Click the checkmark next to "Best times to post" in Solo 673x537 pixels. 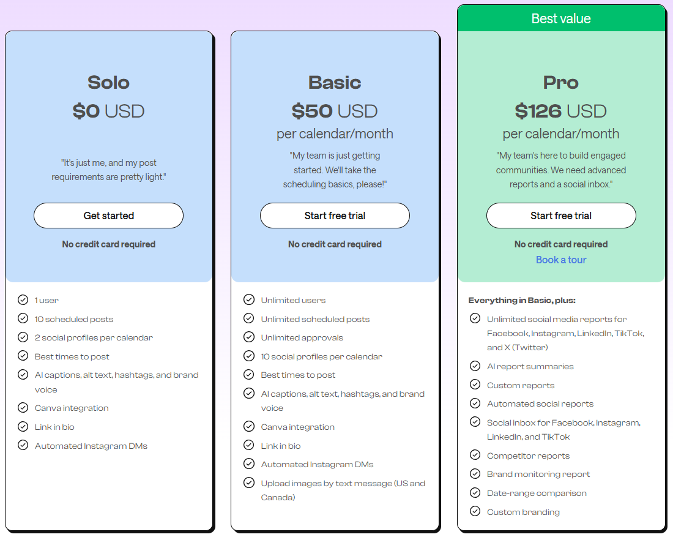coord(23,356)
